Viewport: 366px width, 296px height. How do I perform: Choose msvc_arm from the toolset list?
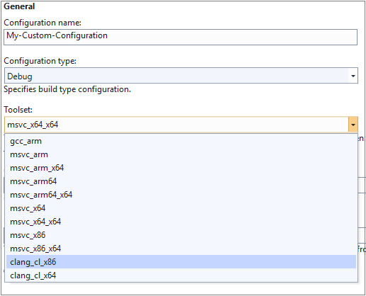(x=181, y=154)
